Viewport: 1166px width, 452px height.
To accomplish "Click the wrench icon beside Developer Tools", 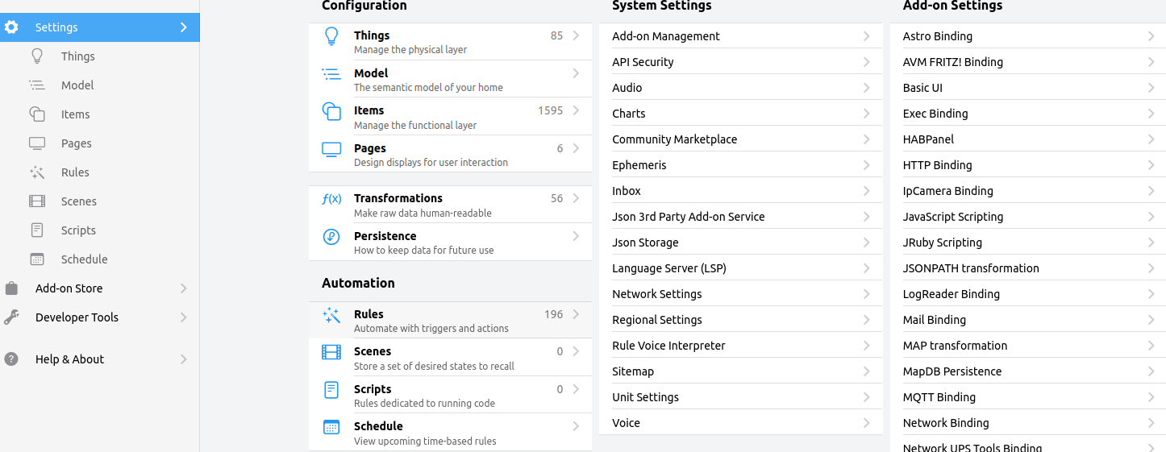I will [x=11, y=317].
